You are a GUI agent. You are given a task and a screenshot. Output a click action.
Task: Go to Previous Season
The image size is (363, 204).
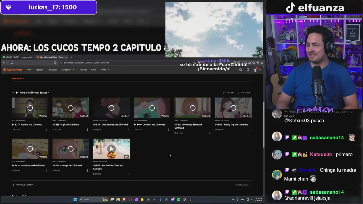click(23, 185)
